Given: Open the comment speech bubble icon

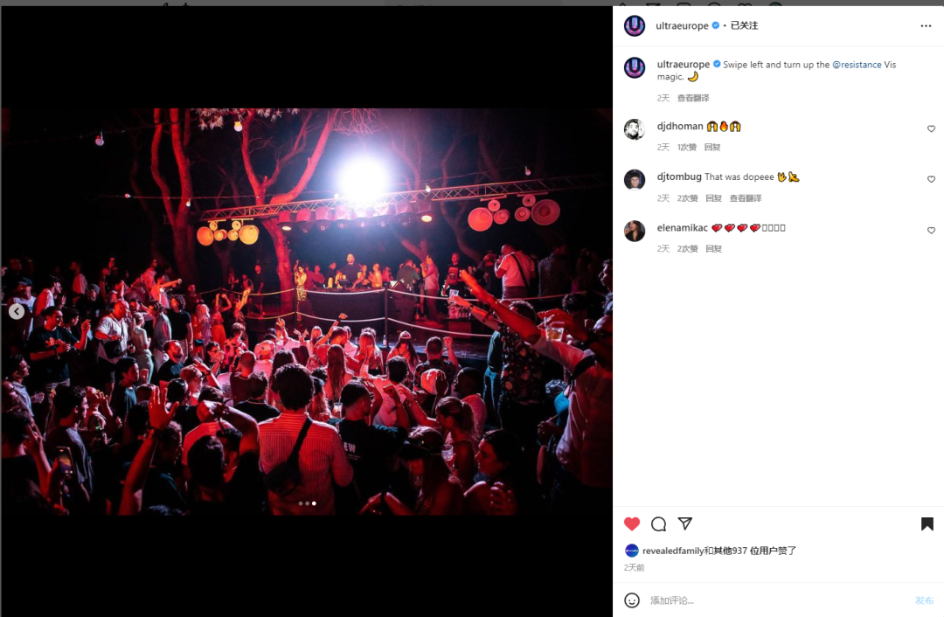Looking at the screenshot, I should [x=659, y=523].
